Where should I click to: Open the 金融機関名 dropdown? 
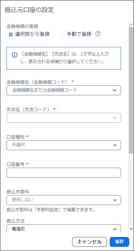64,90
